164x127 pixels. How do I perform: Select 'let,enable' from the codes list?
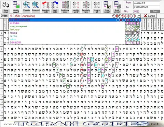coord(75,23)
